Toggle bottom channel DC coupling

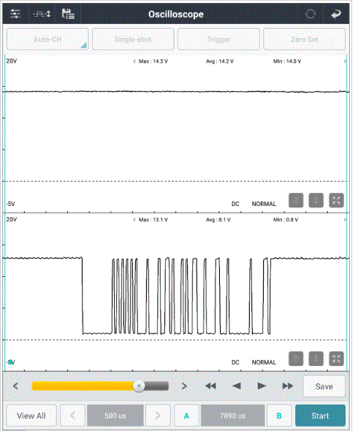click(235, 362)
